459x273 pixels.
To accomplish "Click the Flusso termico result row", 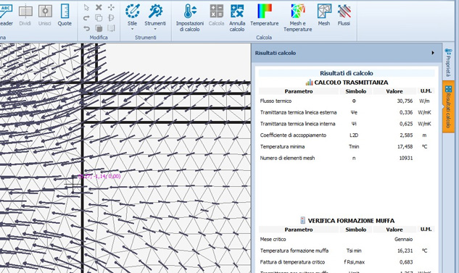I will [x=347, y=101].
